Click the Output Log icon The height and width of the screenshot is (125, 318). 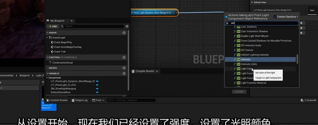pyautogui.click(x=73, y=100)
